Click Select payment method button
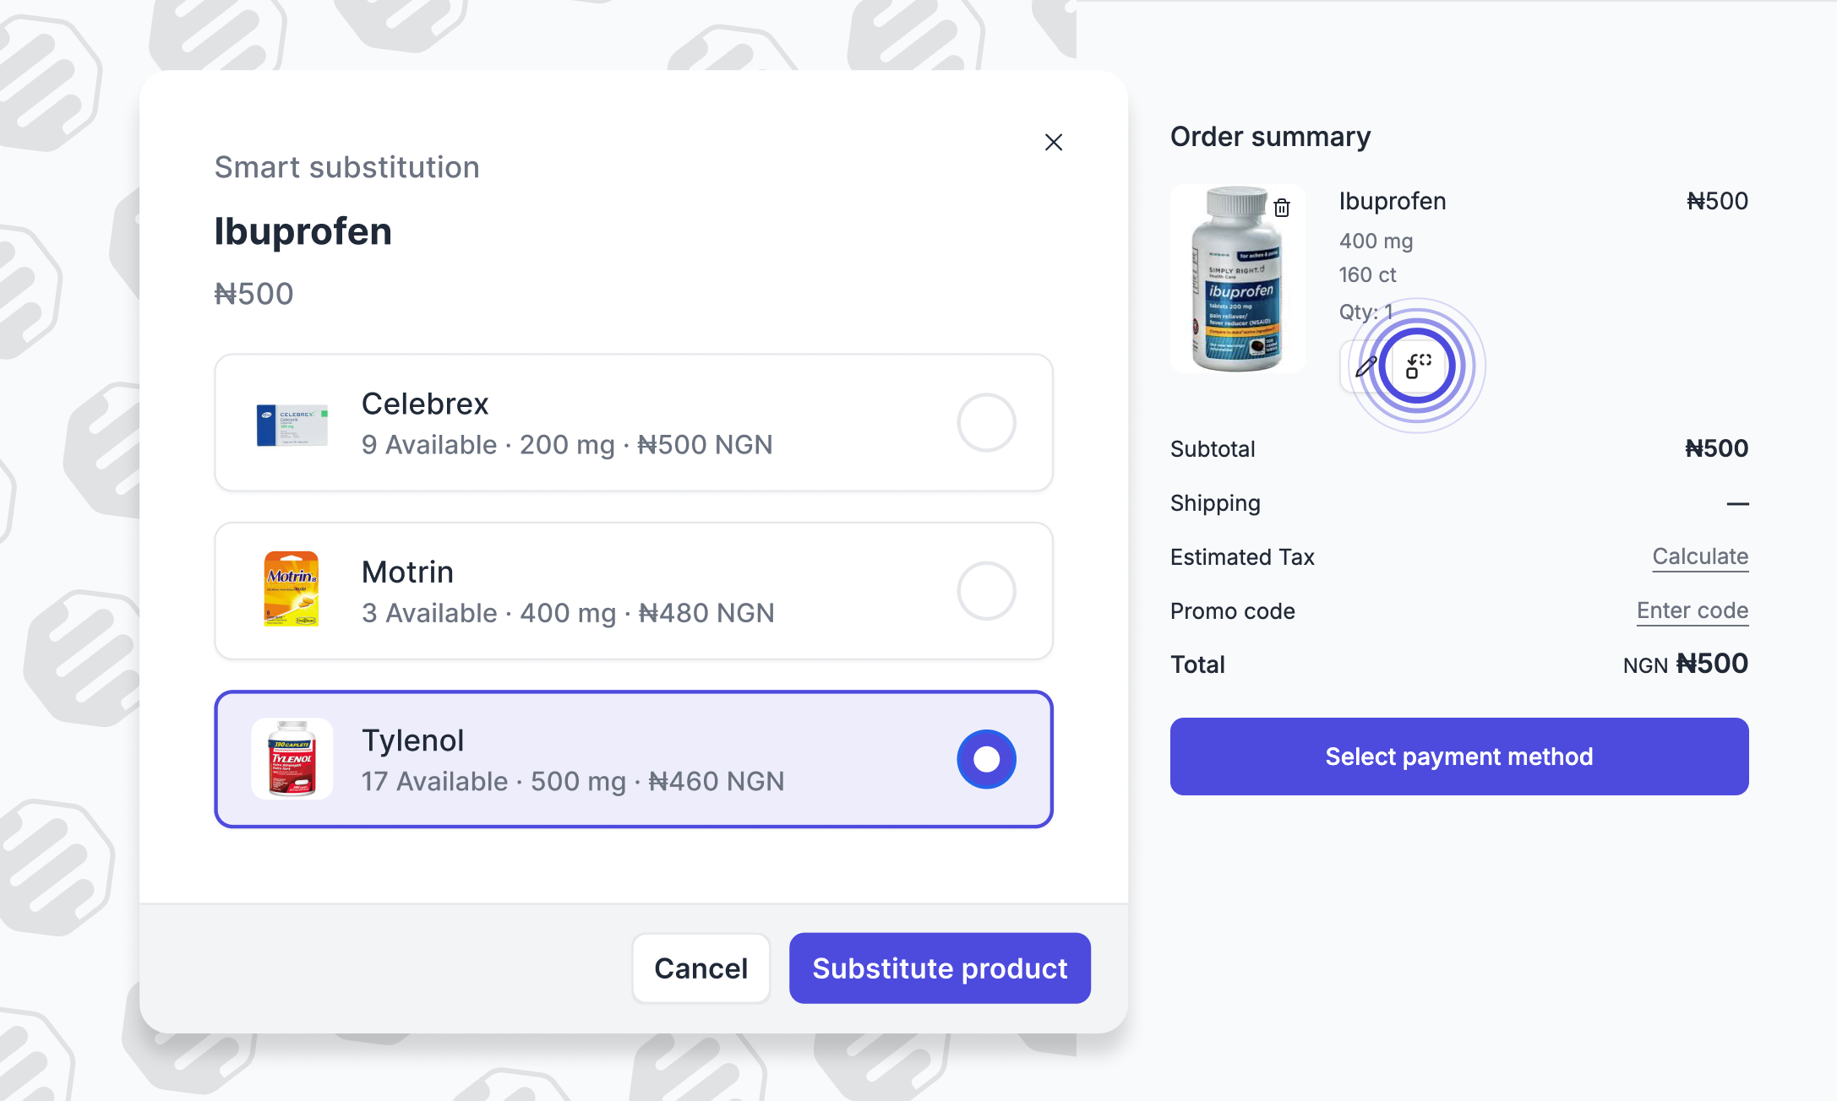Viewport: 1837px width, 1101px height. (x=1458, y=757)
